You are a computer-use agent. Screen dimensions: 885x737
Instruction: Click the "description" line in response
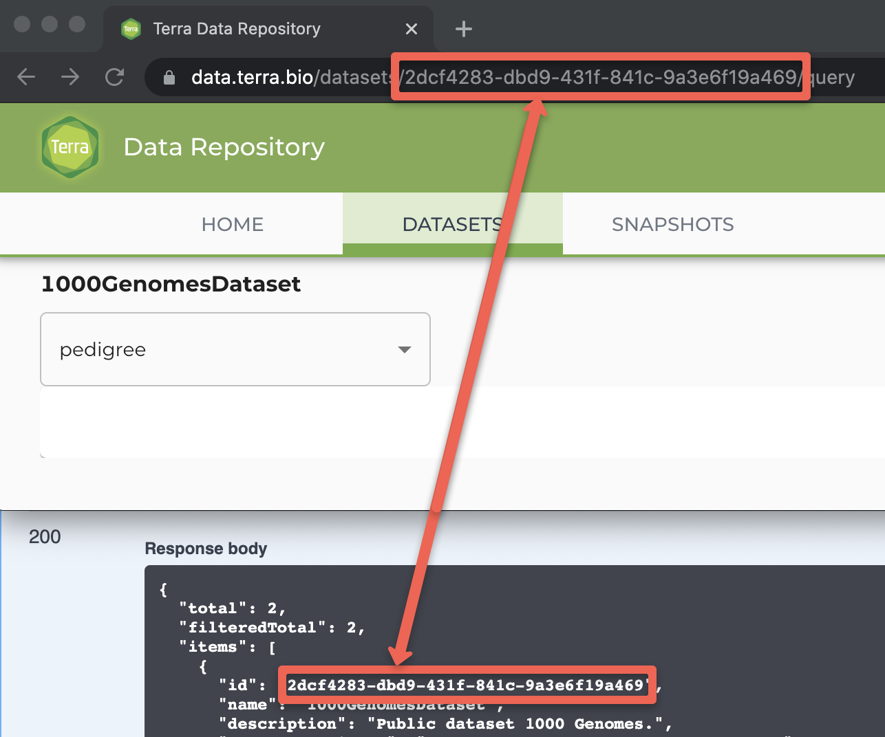click(x=445, y=724)
